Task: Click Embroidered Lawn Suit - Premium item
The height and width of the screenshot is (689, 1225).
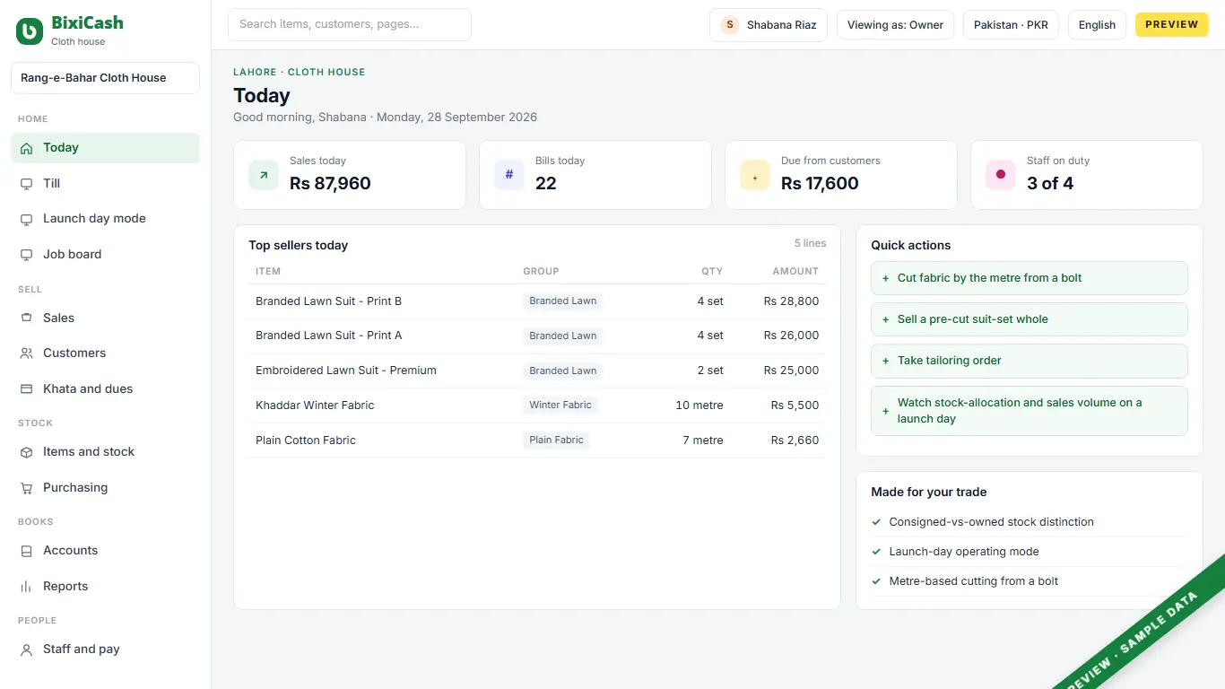Action: click(x=346, y=371)
